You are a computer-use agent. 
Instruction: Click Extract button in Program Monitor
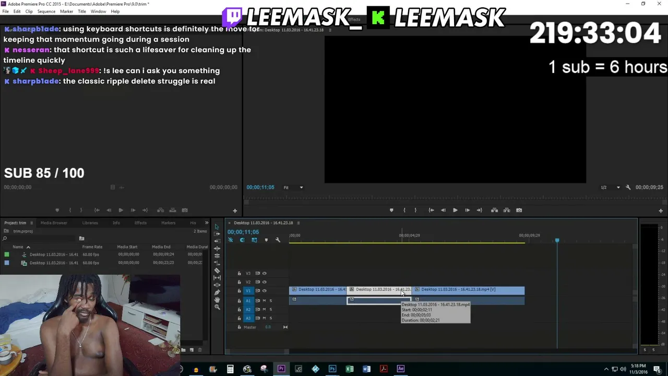[x=506, y=210]
